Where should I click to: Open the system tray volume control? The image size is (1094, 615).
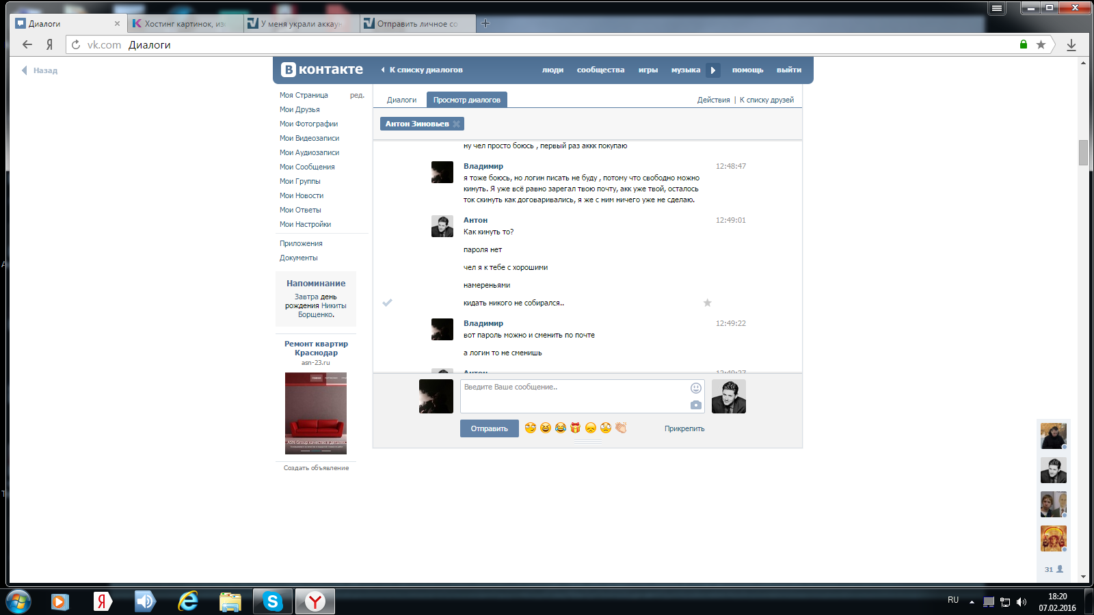[1022, 602]
